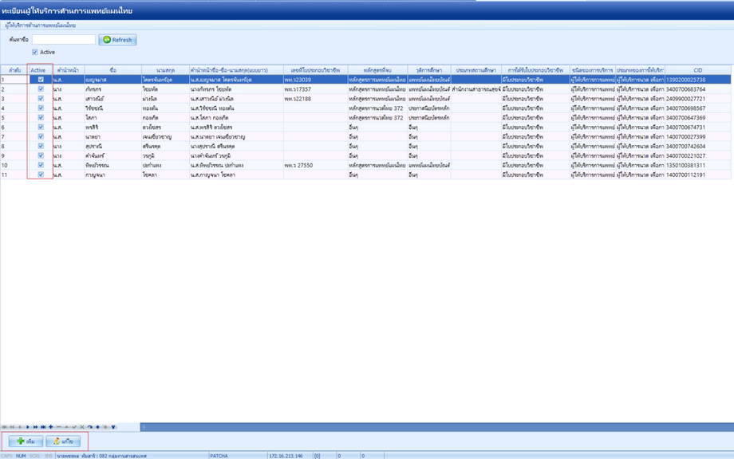Toggle Active checkbox in row 2
The width and height of the screenshot is (734, 459).
41,88
